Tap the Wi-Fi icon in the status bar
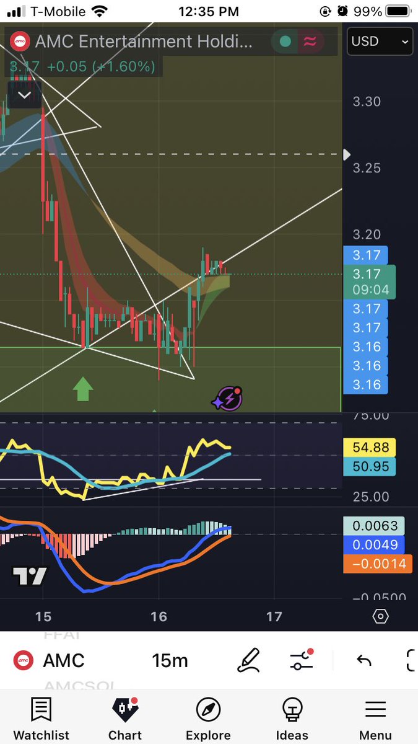This screenshot has height=744, width=418. pyautogui.click(x=98, y=11)
